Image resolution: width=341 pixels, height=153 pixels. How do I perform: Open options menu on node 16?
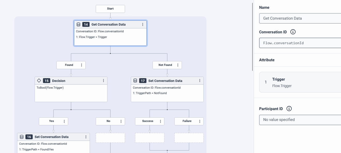(86, 137)
